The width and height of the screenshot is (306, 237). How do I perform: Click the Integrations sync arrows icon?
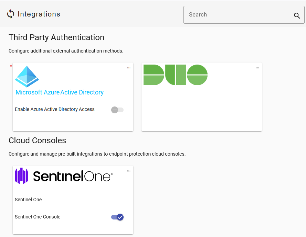[x=11, y=14]
